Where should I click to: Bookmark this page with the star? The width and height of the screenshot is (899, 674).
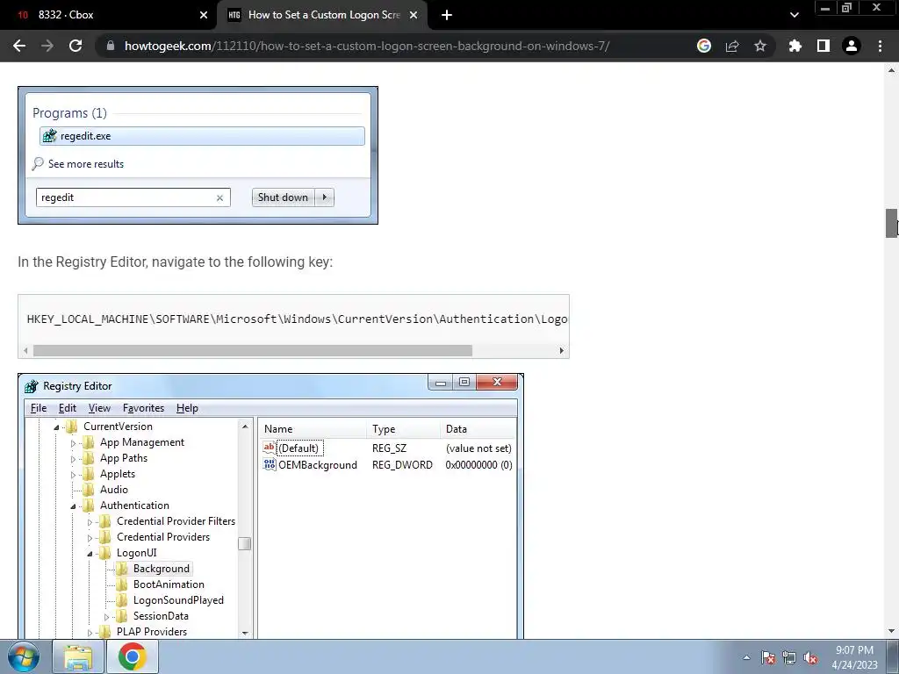click(760, 46)
